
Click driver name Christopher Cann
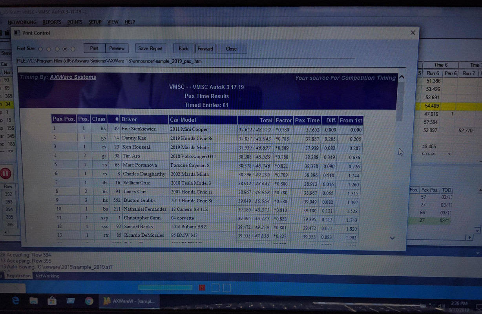[142, 217]
